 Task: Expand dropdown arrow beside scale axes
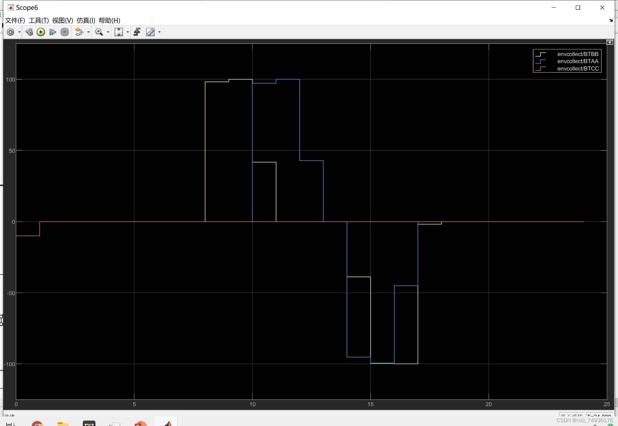[x=128, y=32]
